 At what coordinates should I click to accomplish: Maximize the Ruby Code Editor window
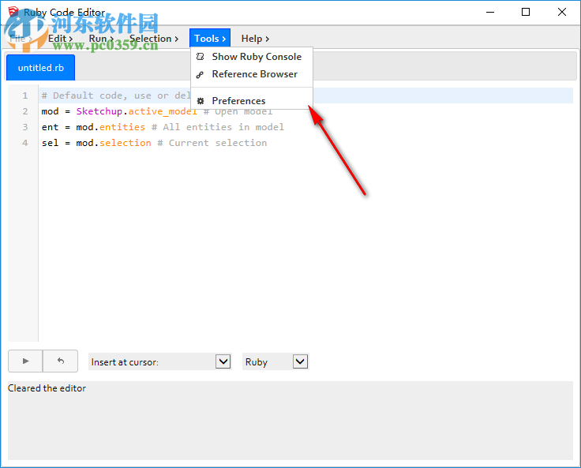coord(526,12)
